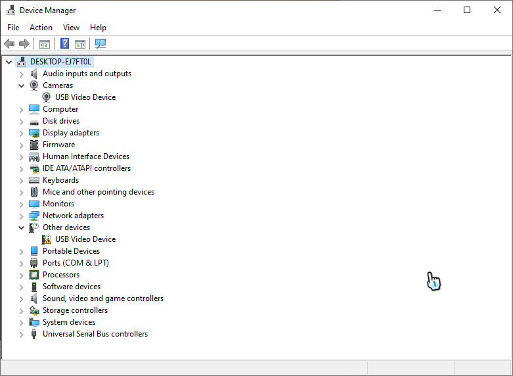Image resolution: width=513 pixels, height=376 pixels.
Task: Click the Computer category monitor icon
Action: 34,109
